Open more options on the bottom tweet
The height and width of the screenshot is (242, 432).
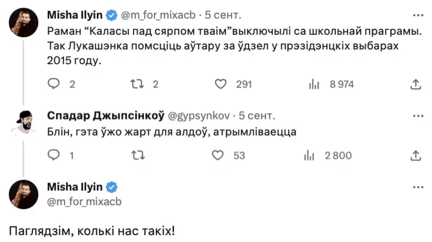(418, 187)
